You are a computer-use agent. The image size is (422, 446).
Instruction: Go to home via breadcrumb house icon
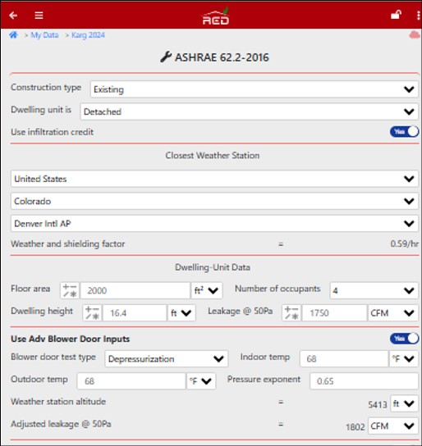click(x=13, y=35)
